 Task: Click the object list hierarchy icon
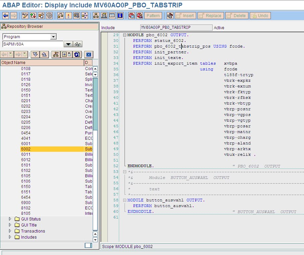(x=56, y=54)
